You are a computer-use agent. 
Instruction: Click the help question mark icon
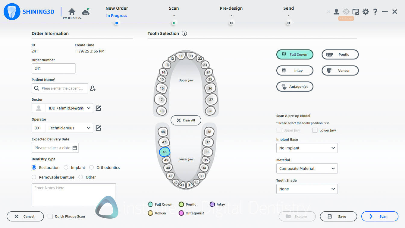pos(375,11)
